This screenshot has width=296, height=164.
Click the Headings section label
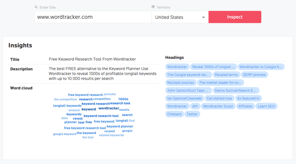click(x=174, y=57)
